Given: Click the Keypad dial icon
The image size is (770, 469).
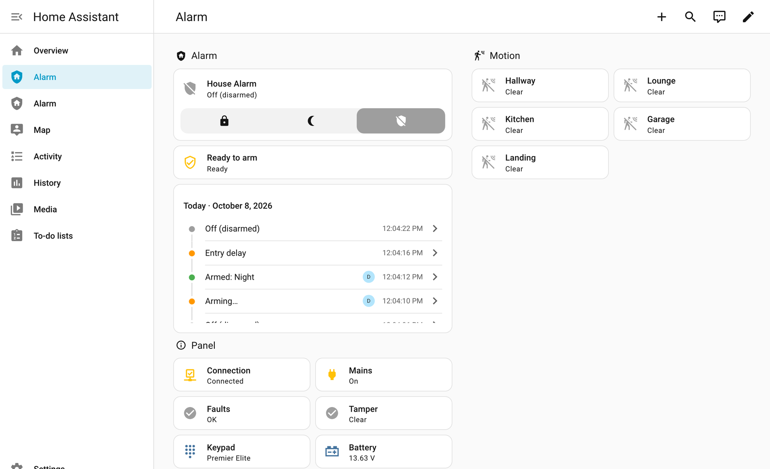Looking at the screenshot, I should coord(190,451).
